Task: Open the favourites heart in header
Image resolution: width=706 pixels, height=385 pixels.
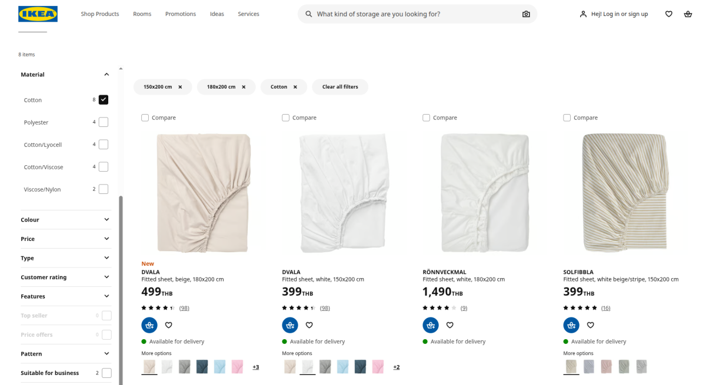Action: point(669,14)
